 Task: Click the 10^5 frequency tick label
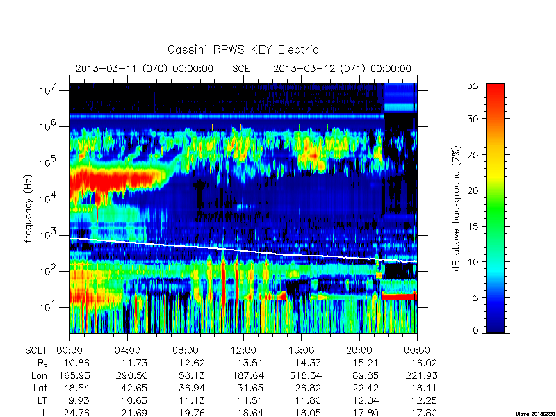pyautogui.click(x=47, y=162)
